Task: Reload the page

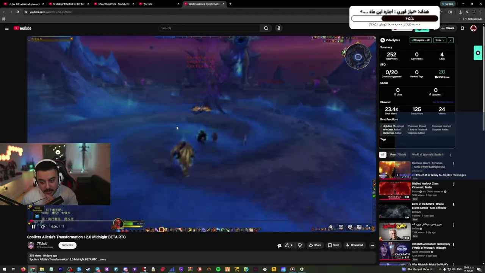Action: point(17,12)
